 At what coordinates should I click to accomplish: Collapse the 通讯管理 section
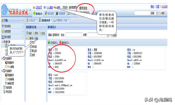(23, 37)
